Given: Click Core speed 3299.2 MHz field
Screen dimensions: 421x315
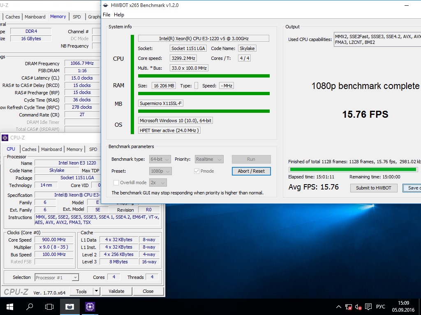Looking at the screenshot, I should click(183, 58).
